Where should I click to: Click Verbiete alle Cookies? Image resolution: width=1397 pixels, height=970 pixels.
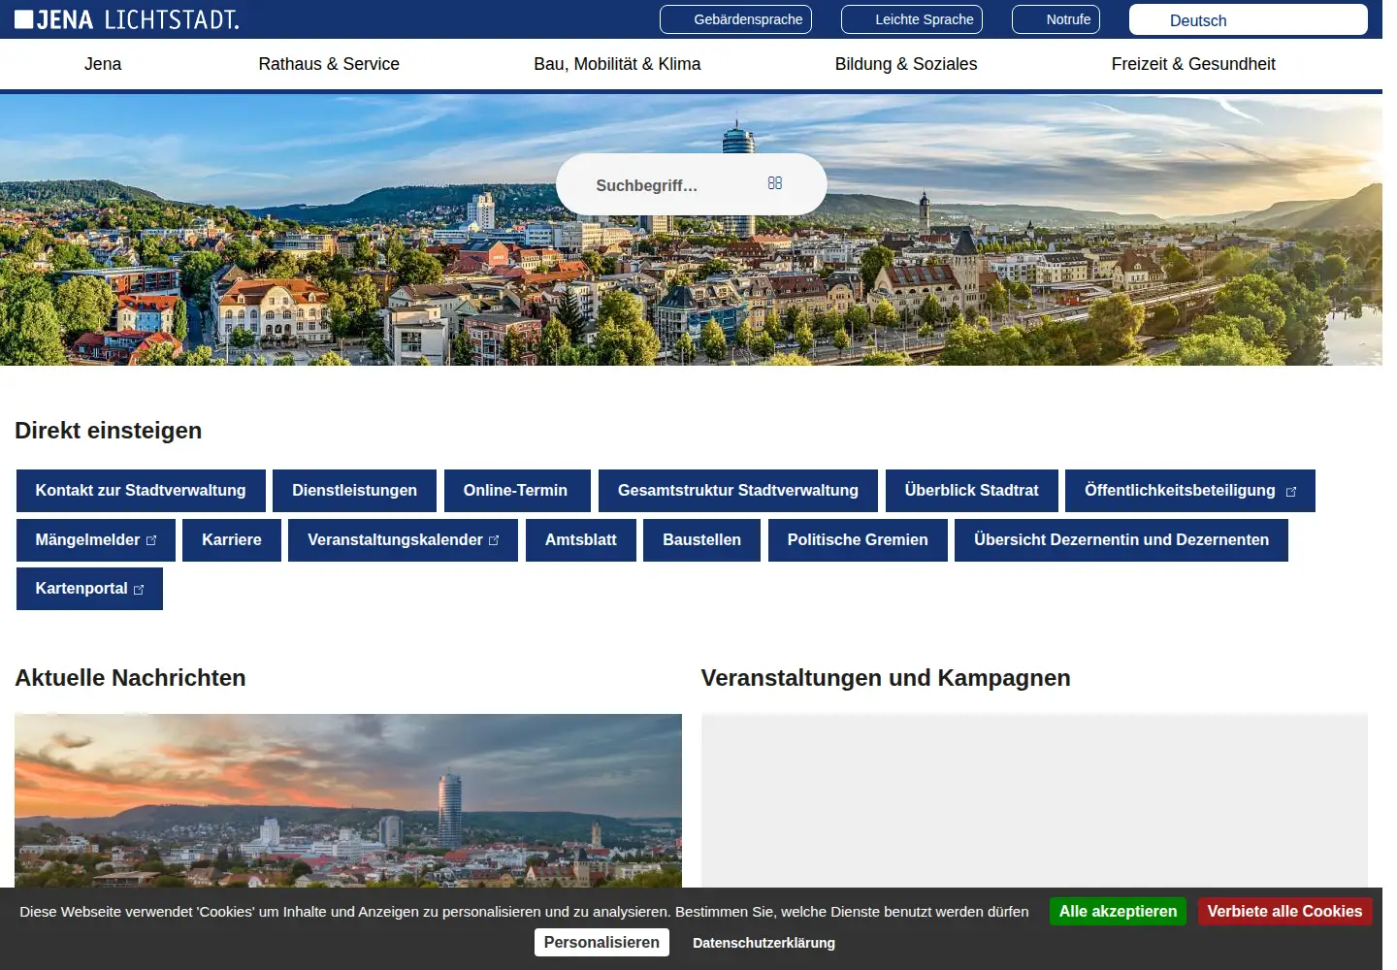[1284, 912]
